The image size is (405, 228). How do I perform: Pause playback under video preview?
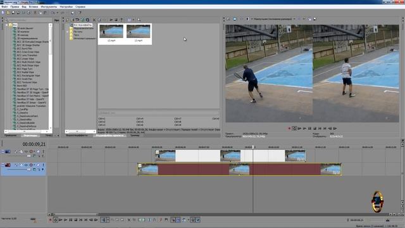(x=309, y=129)
